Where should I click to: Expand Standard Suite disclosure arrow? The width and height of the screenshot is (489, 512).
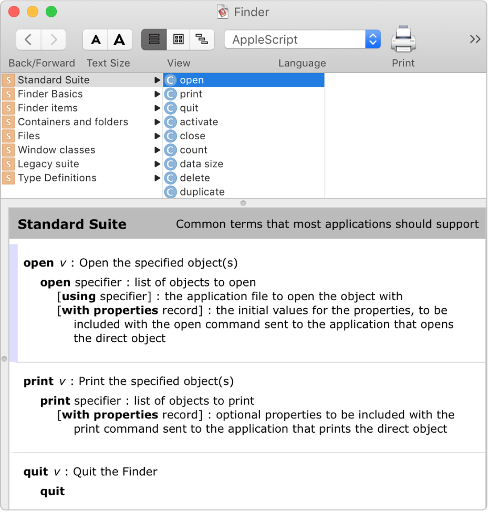pos(157,80)
